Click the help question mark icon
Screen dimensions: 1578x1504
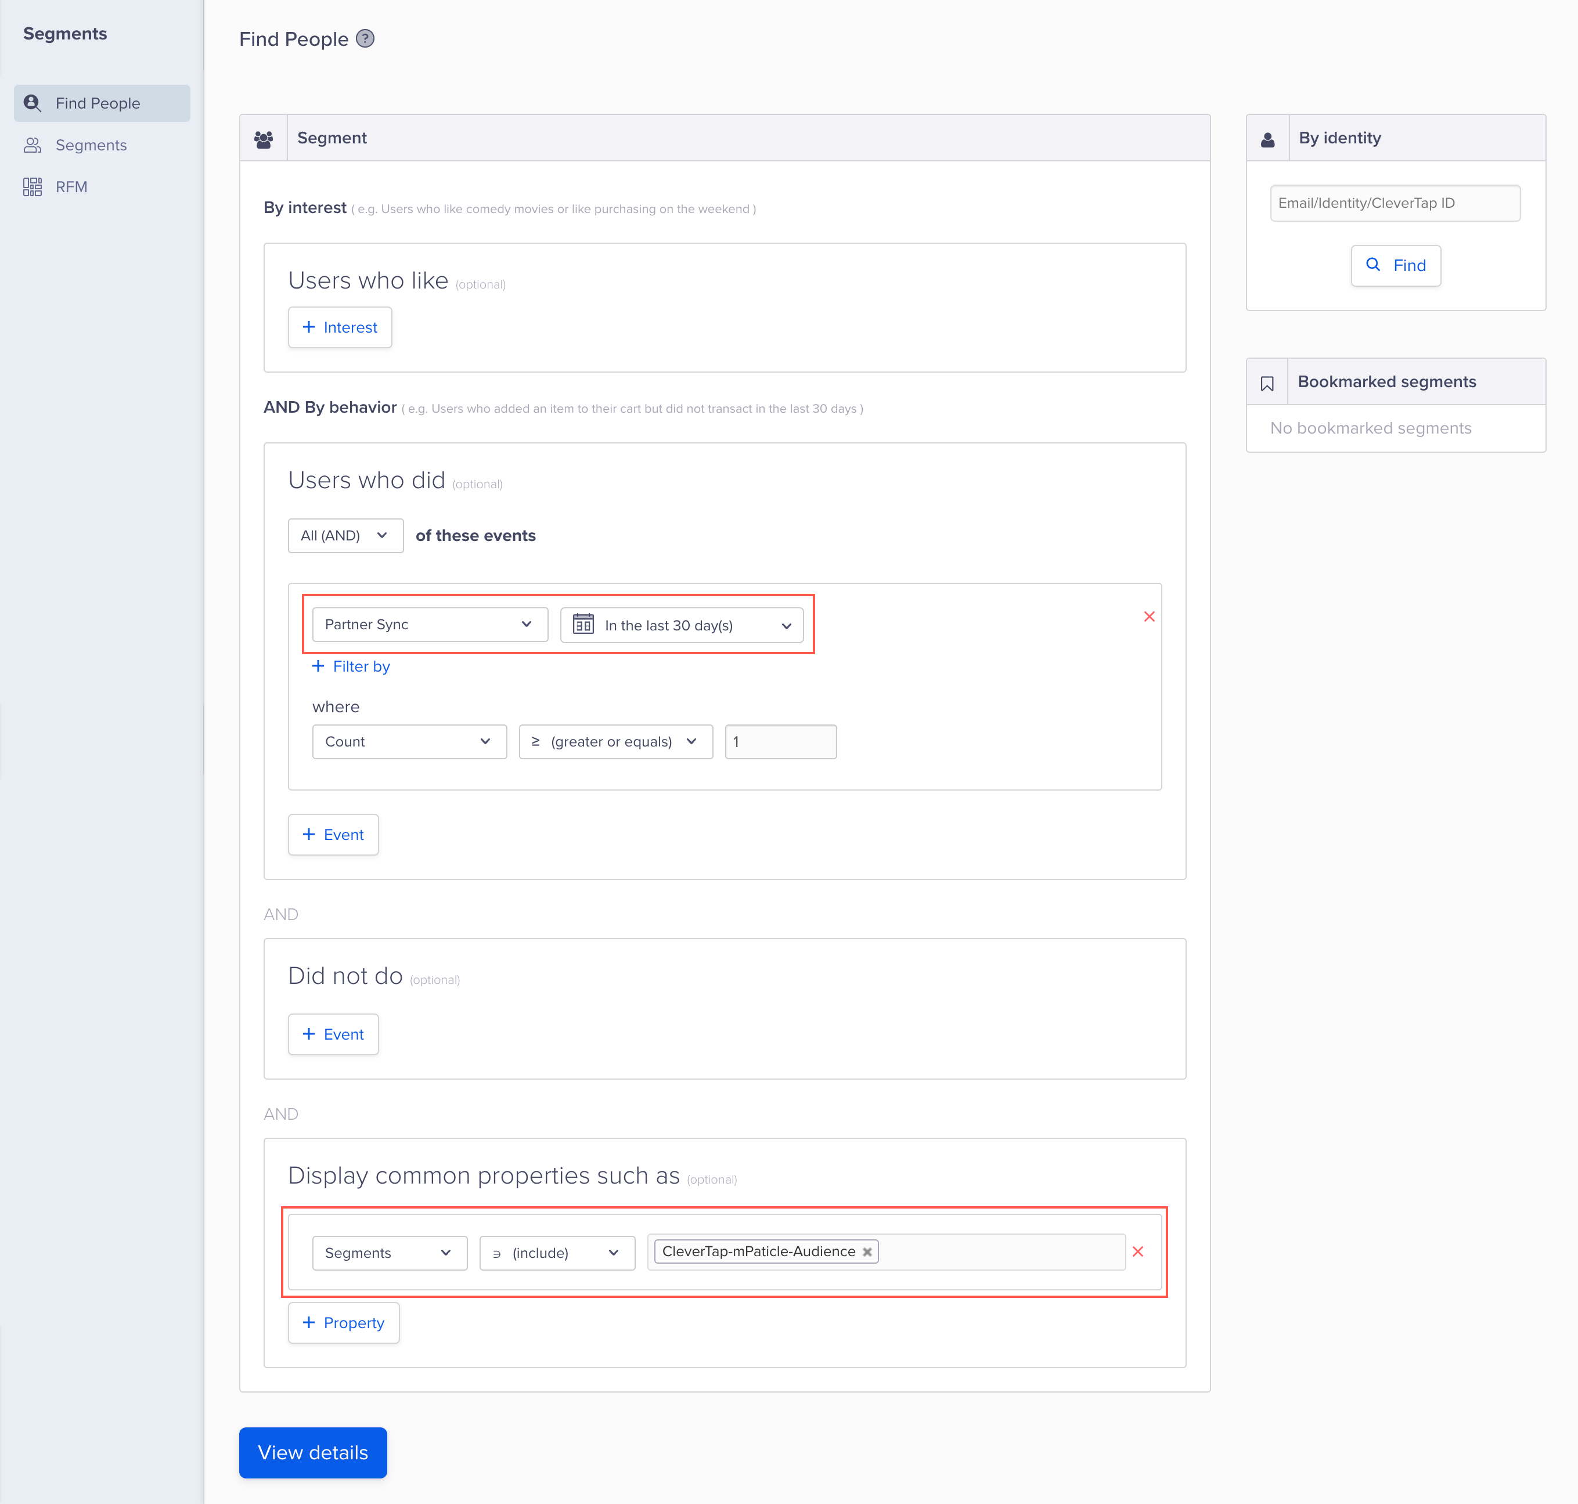coord(365,38)
